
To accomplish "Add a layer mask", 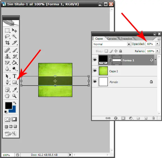I will [x=123, y=118].
